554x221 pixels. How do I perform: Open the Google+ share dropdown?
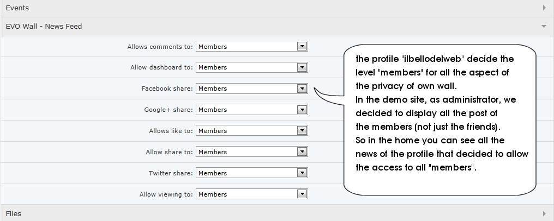point(246,110)
